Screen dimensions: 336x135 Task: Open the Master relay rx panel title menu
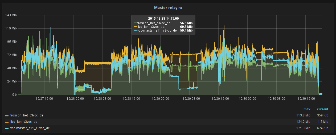click(168, 8)
